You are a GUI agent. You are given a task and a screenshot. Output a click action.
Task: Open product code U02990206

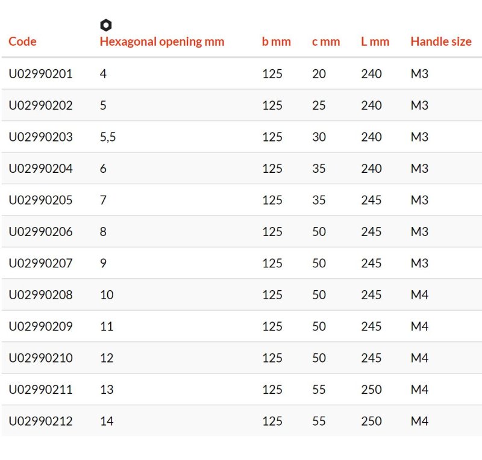[40, 232]
